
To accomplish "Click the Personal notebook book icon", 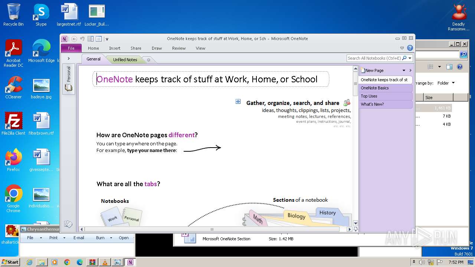I will pos(69,88).
